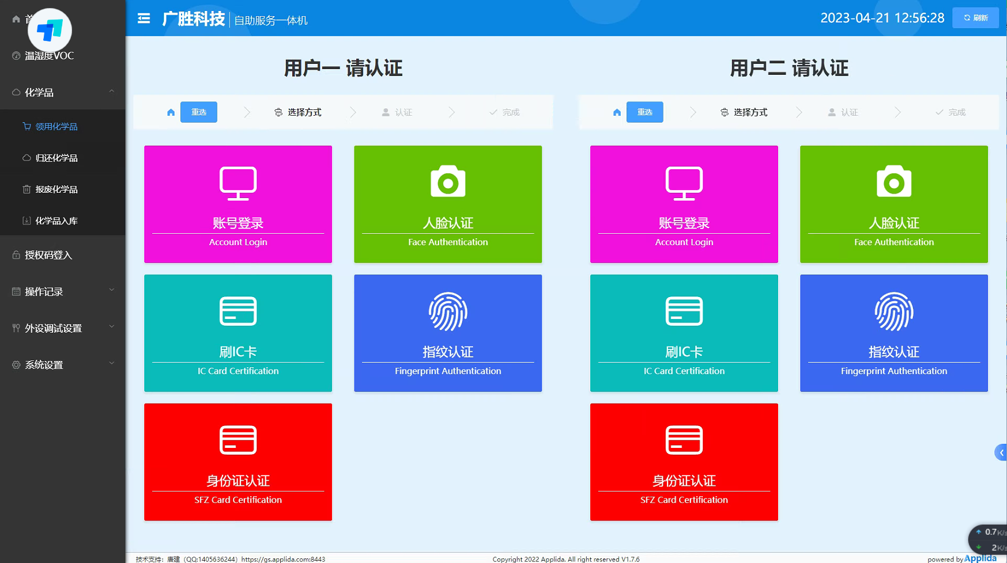This screenshot has height=563, width=1007.
Task: Click User Two's SFZ Card Certification icon
Action: (x=684, y=440)
